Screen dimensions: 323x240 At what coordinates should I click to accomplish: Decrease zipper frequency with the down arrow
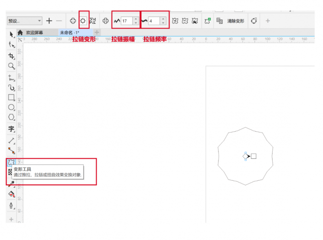click(x=163, y=23)
